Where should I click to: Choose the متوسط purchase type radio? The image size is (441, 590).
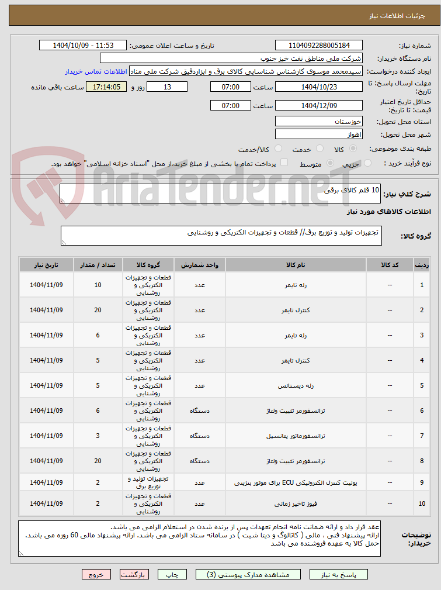click(330, 163)
